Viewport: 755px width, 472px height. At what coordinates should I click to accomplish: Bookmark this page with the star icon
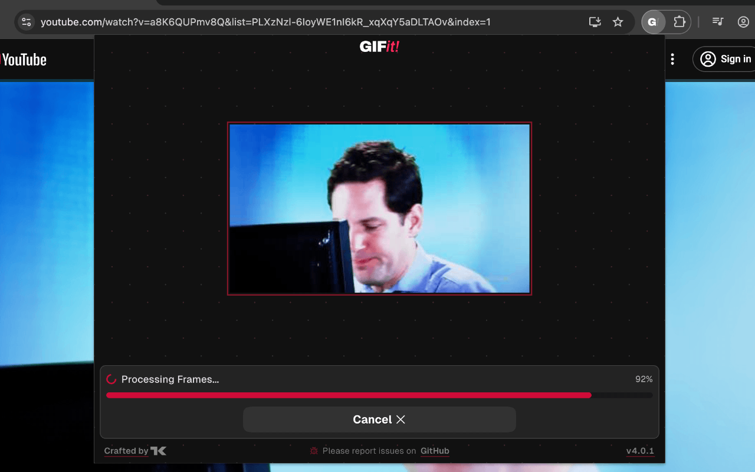[x=618, y=22]
